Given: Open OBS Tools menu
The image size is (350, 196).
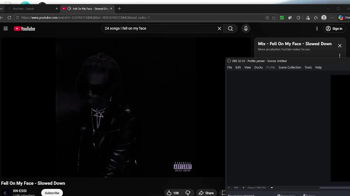Looking at the screenshot, I should (308, 68).
